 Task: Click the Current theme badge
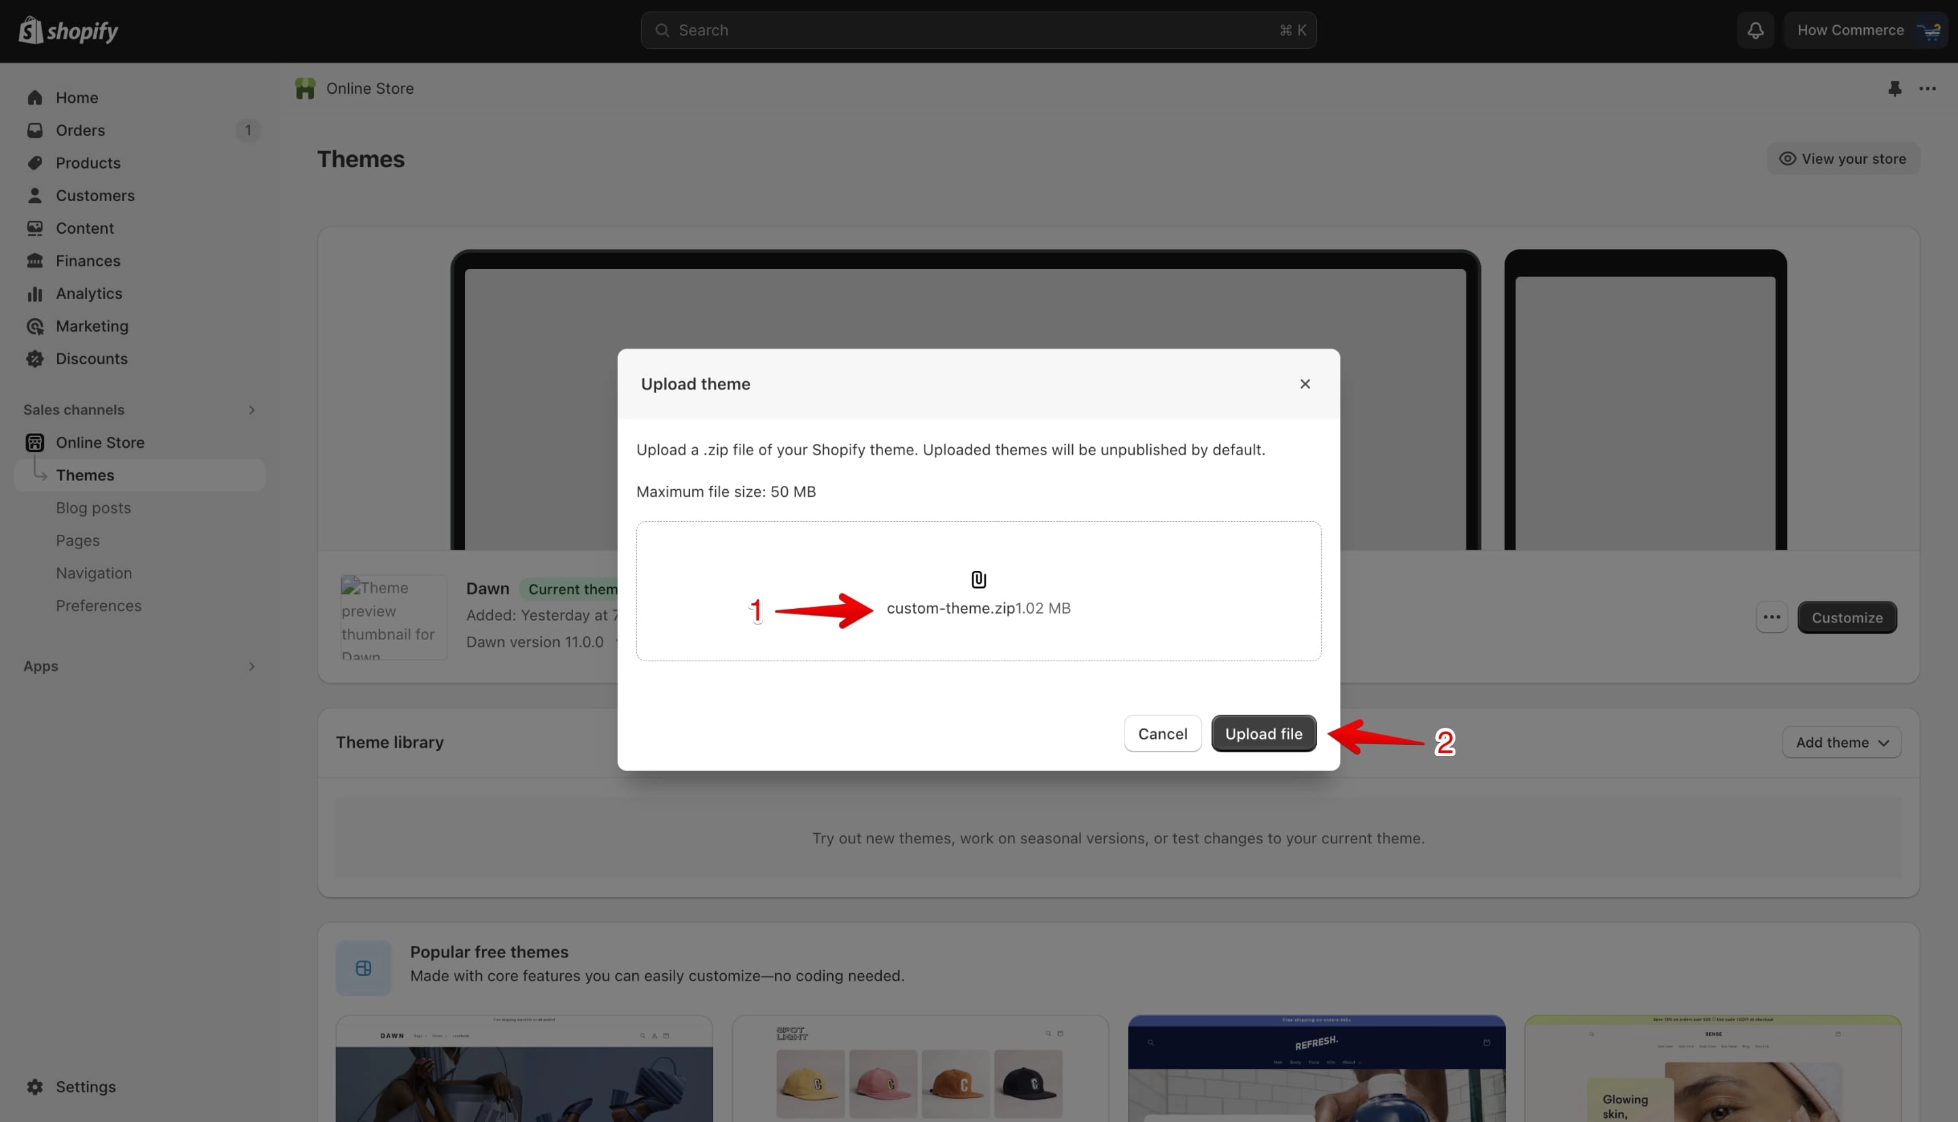coord(570,589)
